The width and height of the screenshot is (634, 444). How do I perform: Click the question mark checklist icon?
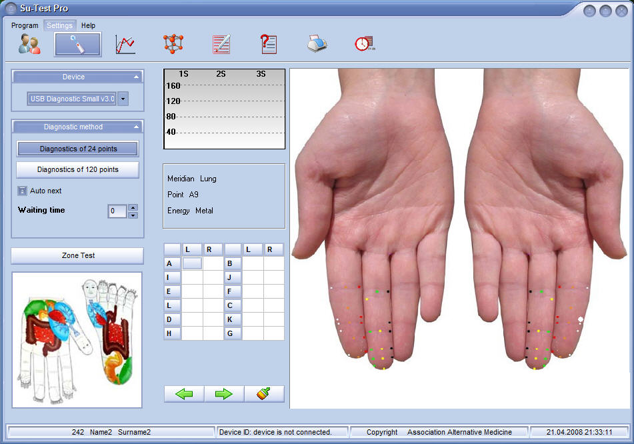[269, 45]
